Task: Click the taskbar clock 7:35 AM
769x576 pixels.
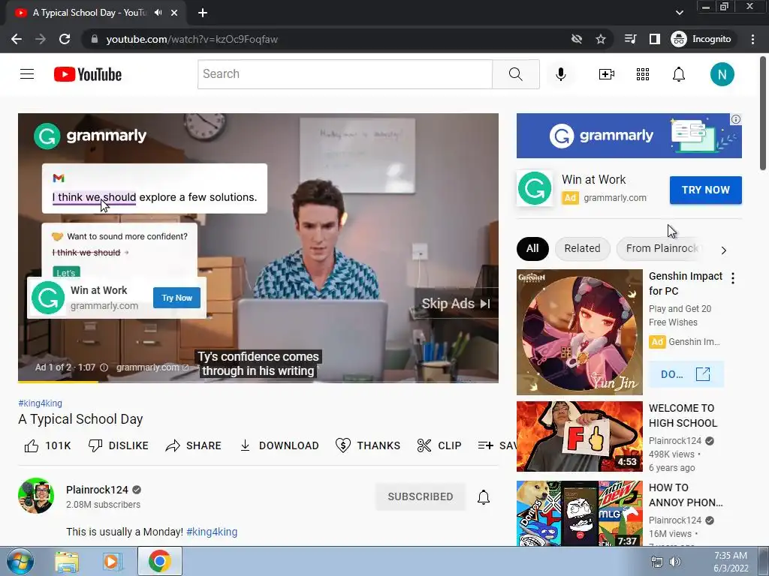Action: (730, 556)
